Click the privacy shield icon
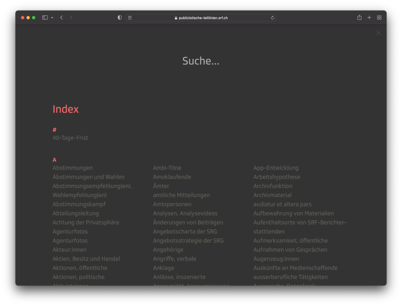Image resolution: width=402 pixels, height=306 pixels. point(120,18)
